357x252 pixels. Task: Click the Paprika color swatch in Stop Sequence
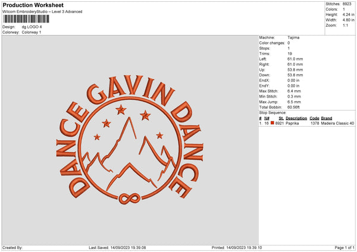272,123
